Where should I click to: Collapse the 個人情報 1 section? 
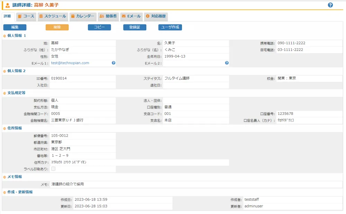4,36
